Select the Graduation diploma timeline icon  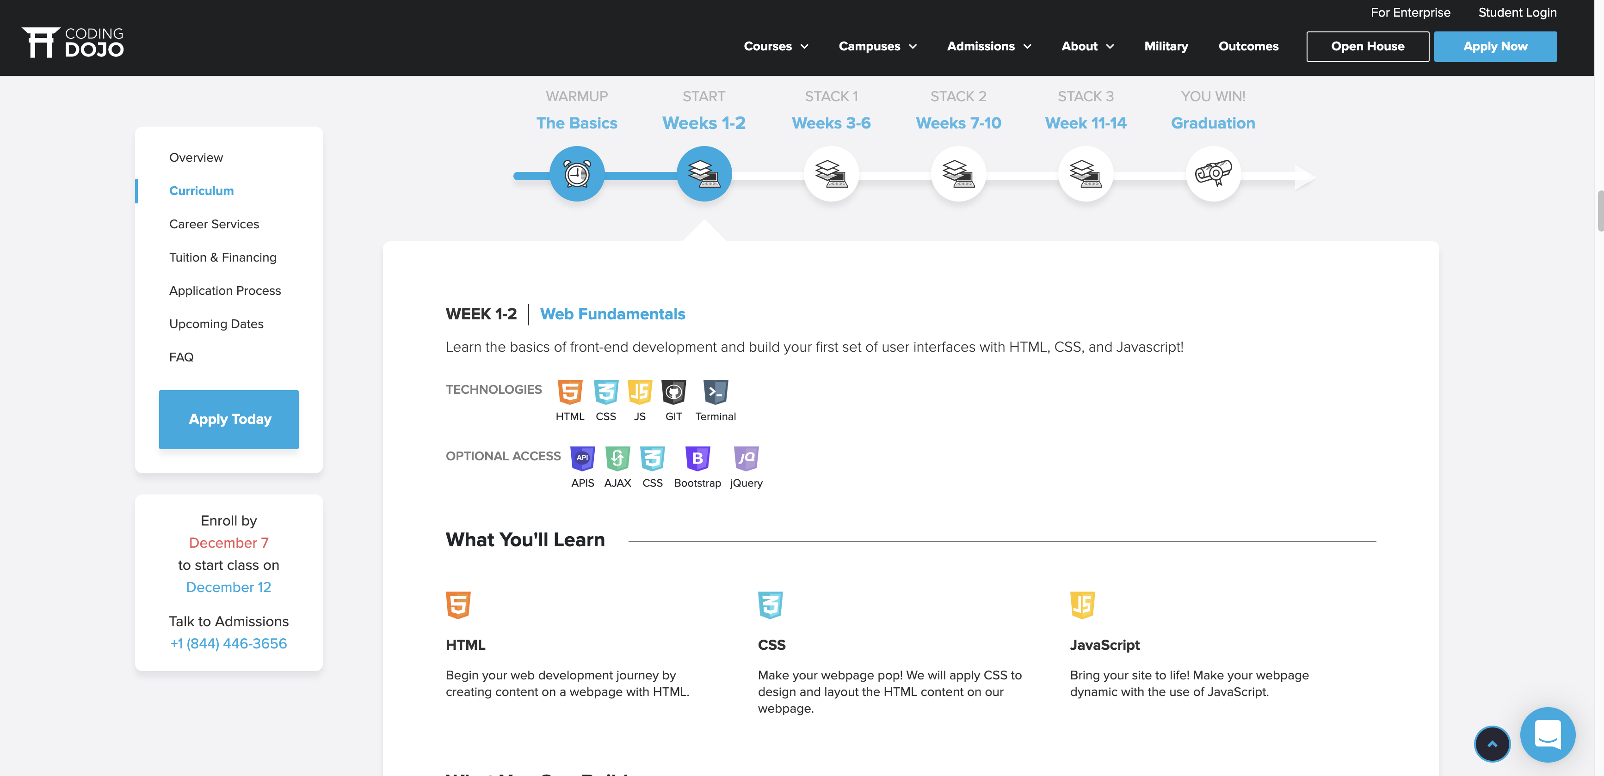[1212, 174]
